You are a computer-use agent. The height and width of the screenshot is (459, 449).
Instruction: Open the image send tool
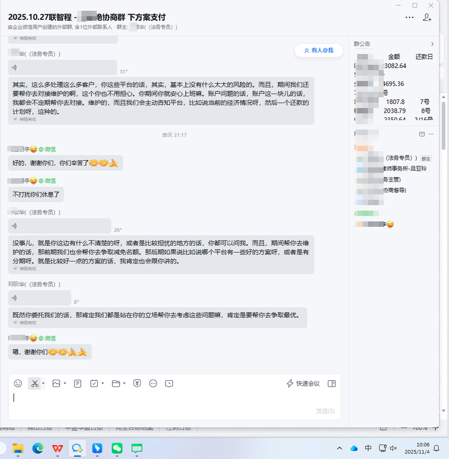[56, 383]
